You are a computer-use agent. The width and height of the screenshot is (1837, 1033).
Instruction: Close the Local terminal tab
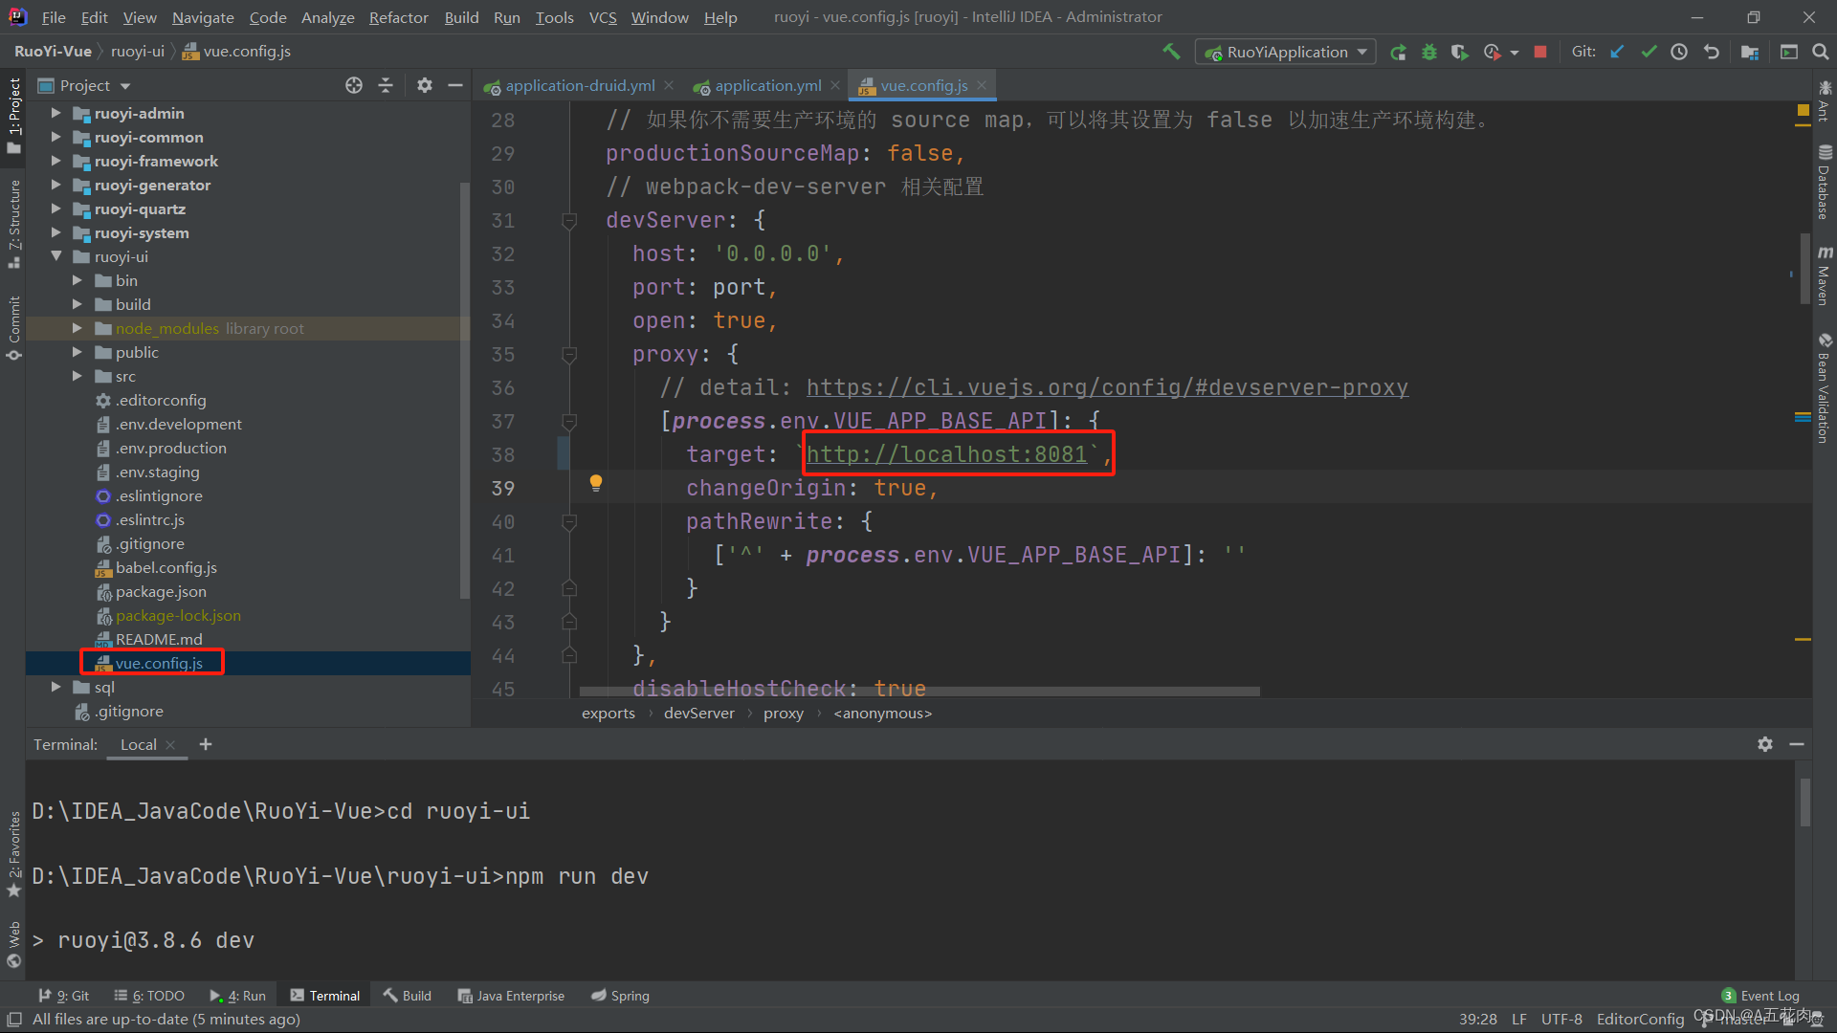click(x=170, y=745)
